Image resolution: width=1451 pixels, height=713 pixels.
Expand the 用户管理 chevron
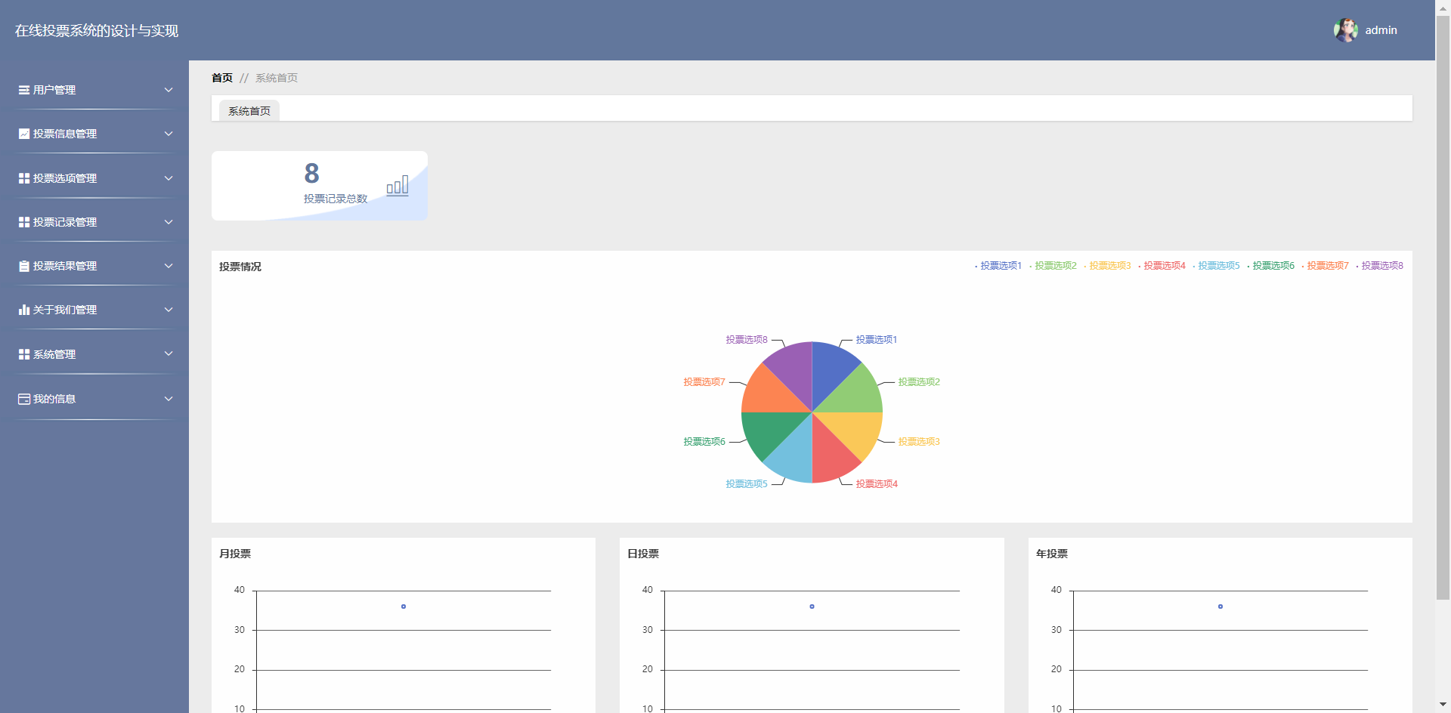[169, 90]
